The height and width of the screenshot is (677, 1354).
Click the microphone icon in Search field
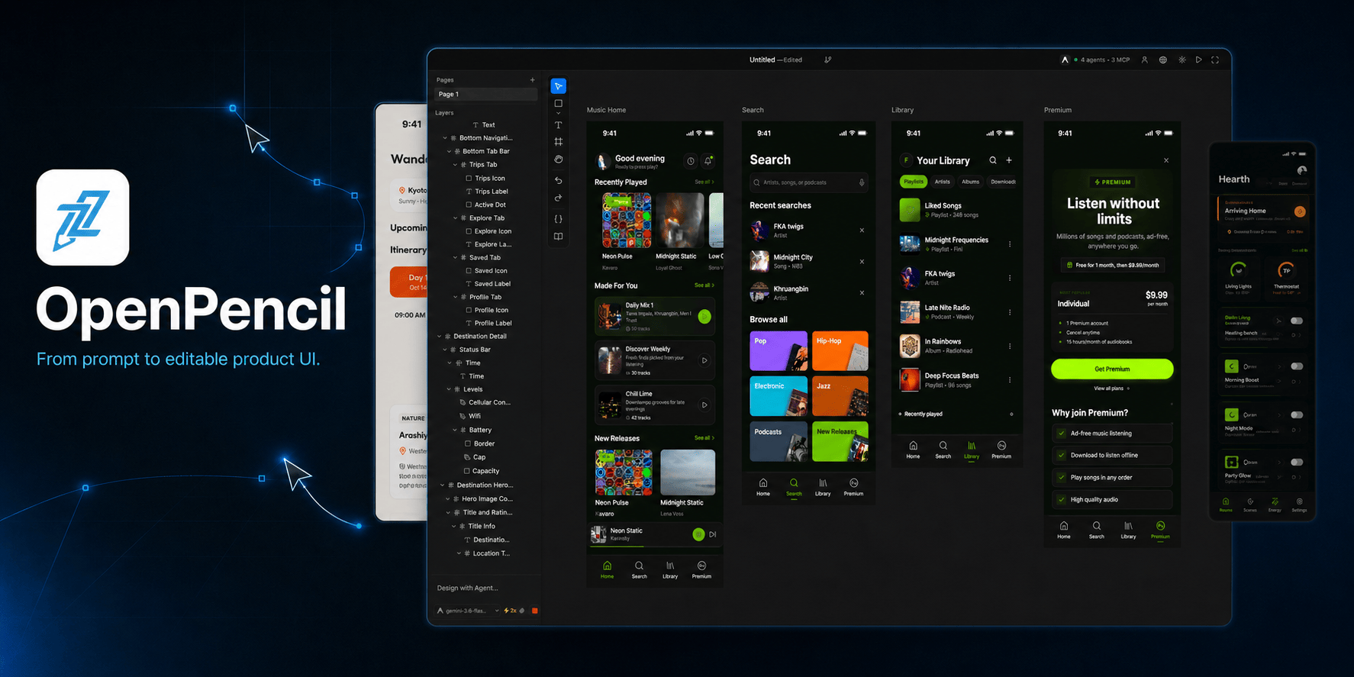coord(862,182)
